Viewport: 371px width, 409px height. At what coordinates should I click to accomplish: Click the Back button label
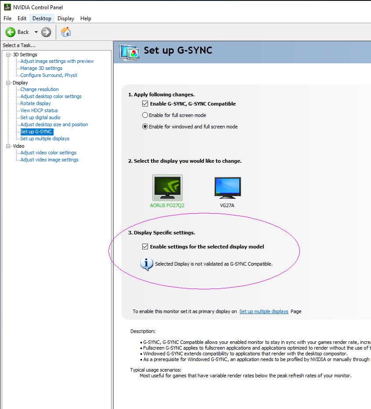tap(23, 32)
